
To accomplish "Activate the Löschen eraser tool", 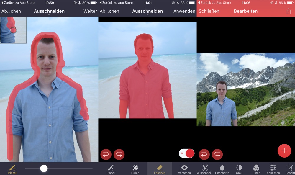I will (x=160, y=169).
